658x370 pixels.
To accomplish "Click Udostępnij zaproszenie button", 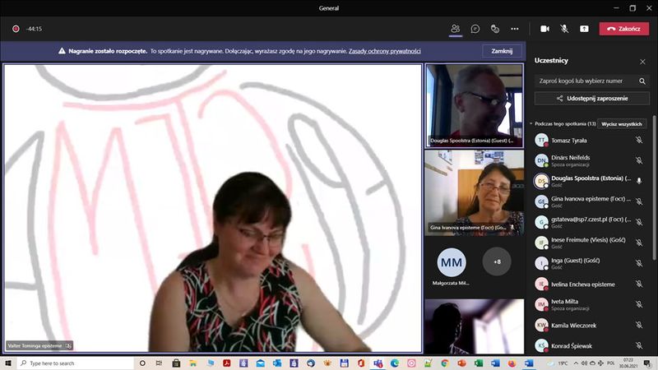I will coord(591,98).
